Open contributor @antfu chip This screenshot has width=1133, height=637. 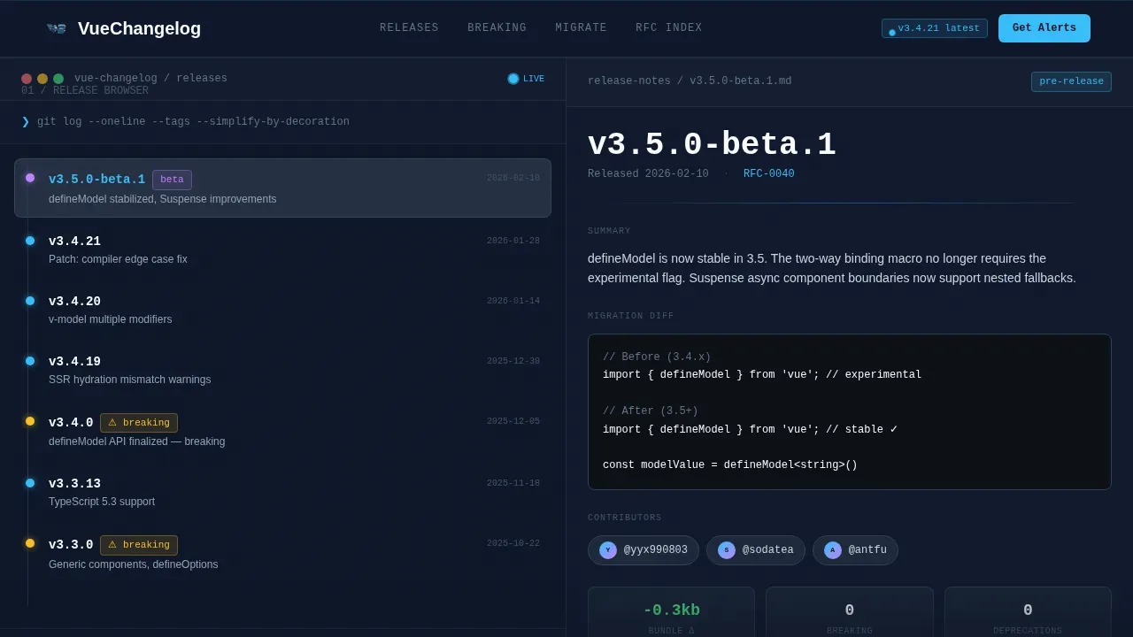855,550
